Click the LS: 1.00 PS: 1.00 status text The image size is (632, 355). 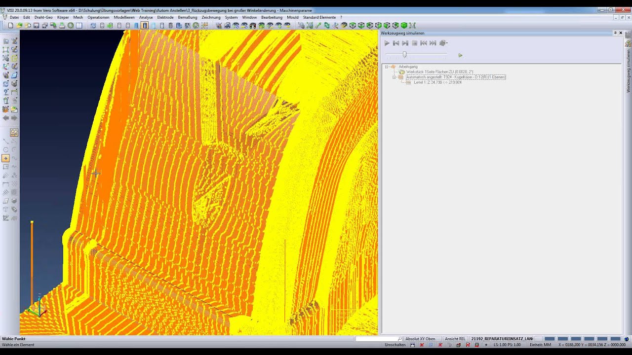pos(507,345)
